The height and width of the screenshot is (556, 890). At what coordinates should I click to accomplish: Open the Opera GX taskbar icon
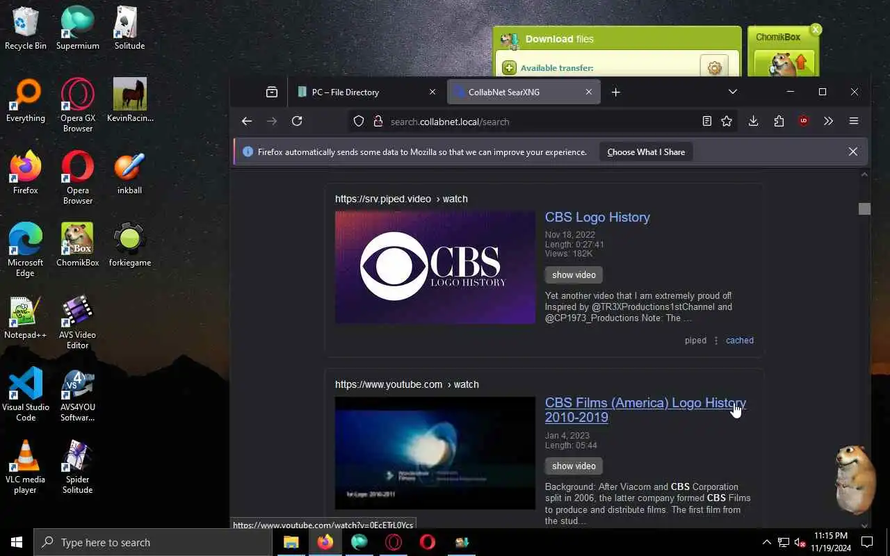click(394, 542)
